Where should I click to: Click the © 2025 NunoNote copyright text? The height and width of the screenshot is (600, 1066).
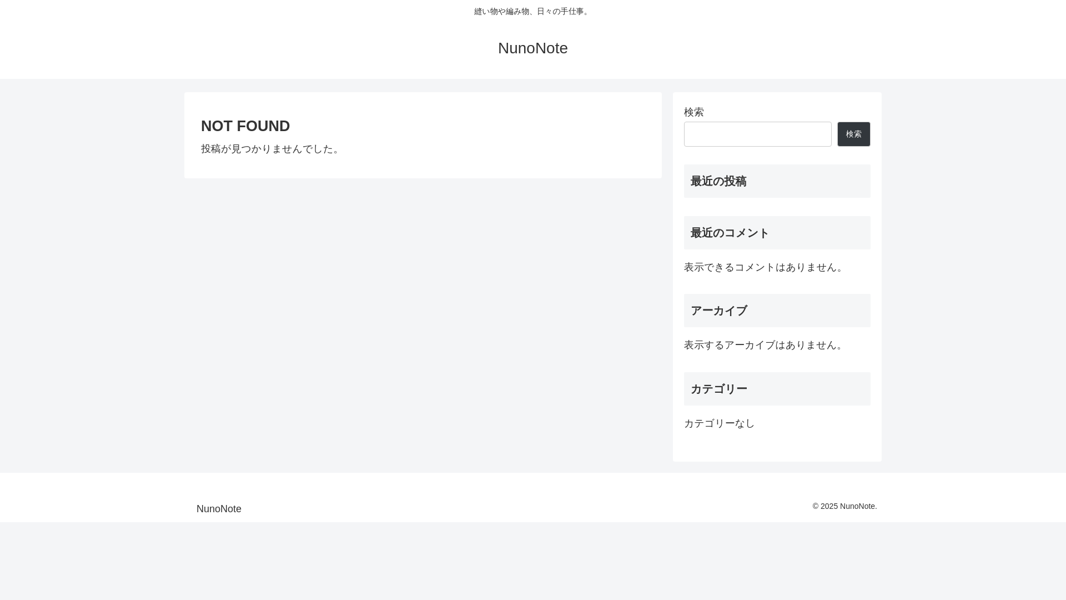[844, 506]
